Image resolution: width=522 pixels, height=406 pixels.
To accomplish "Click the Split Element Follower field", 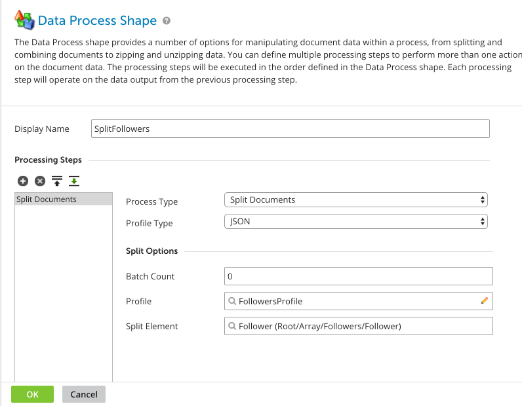I will (x=359, y=326).
